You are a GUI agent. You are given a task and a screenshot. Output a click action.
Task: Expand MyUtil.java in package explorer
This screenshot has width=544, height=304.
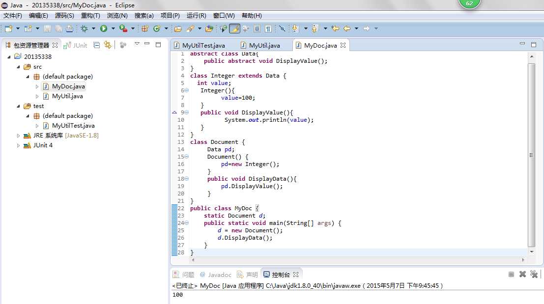coord(37,96)
